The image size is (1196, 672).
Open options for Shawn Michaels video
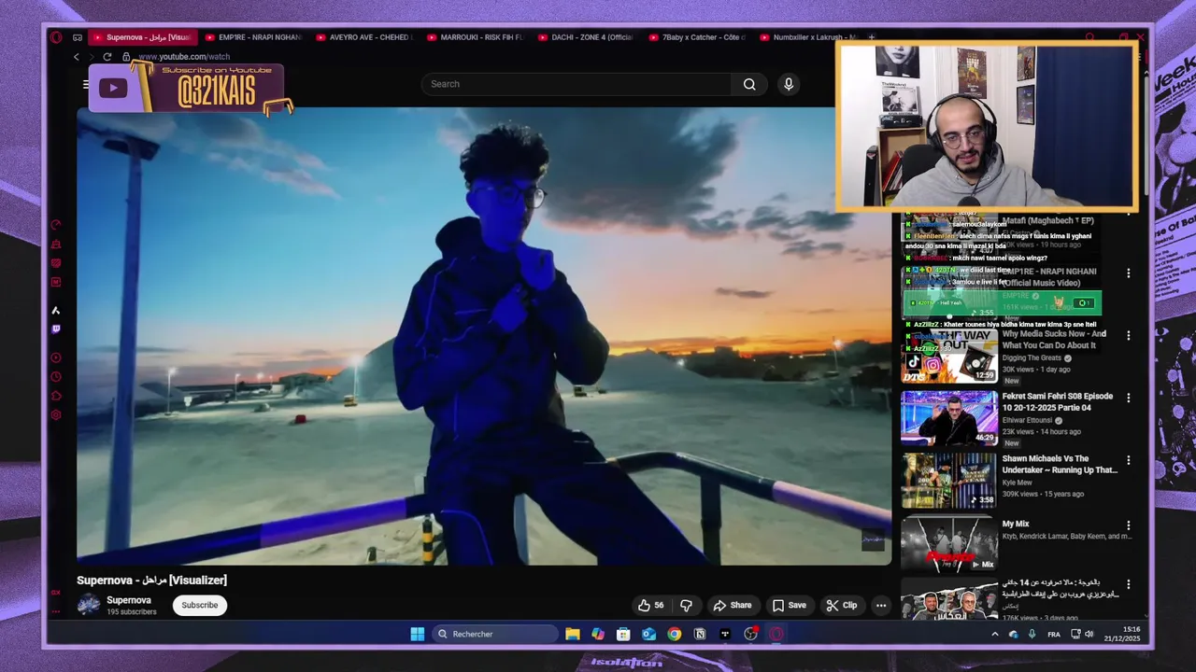coord(1128,460)
